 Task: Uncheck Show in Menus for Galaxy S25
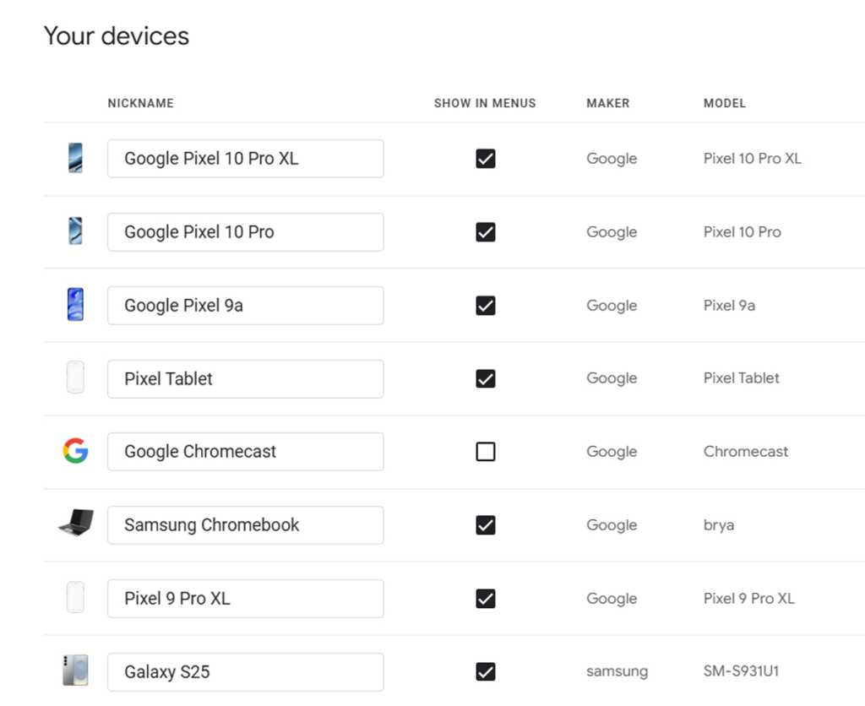tap(486, 672)
